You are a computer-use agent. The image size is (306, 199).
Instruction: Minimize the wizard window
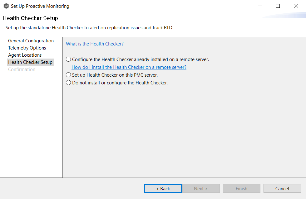[x=260, y=6]
